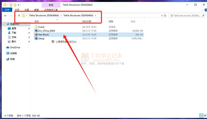Switch to details view in status bar
The width and height of the screenshot is (207, 119).
[x=201, y=116]
